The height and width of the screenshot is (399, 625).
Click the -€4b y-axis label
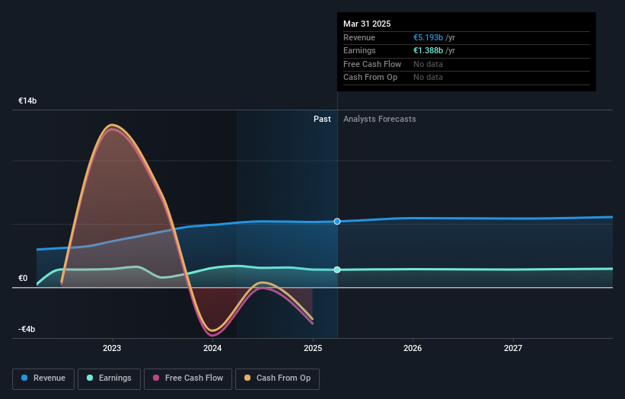click(27, 329)
